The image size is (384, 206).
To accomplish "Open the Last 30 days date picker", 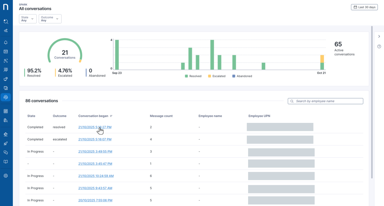I will pos(364,7).
